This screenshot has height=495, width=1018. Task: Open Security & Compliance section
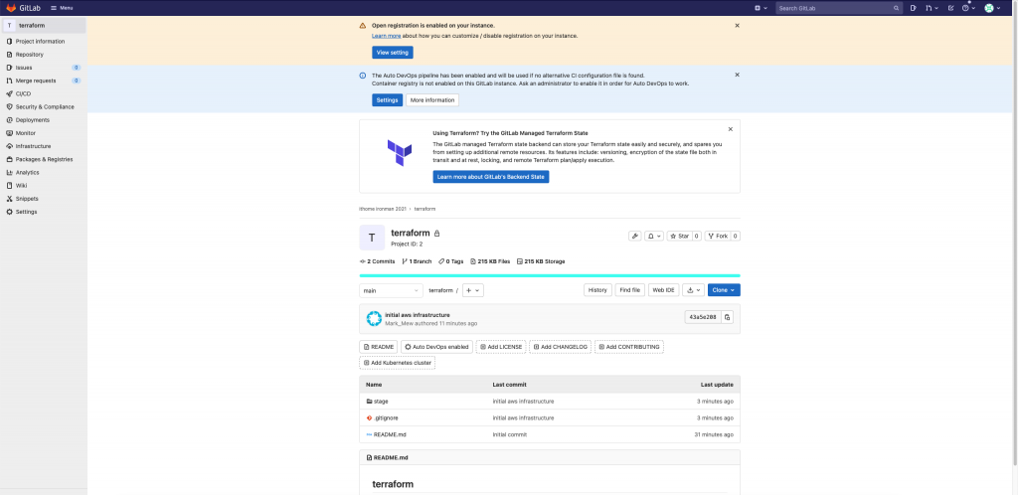pyautogui.click(x=45, y=106)
